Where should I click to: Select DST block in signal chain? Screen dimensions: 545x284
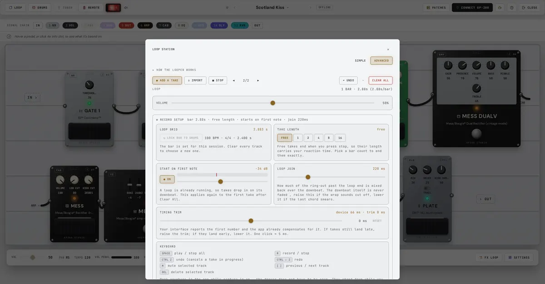click(126, 25)
